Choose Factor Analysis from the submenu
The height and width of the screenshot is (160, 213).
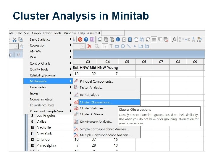tap(107, 87)
